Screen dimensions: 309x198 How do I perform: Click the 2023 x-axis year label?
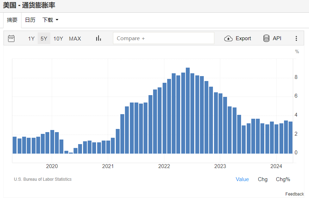pyautogui.click(x=220, y=166)
